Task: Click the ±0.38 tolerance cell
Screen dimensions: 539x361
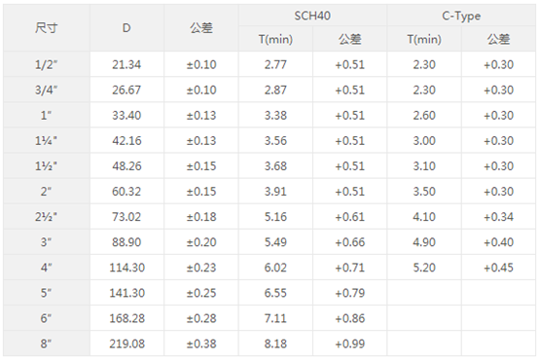Action: pos(201,343)
